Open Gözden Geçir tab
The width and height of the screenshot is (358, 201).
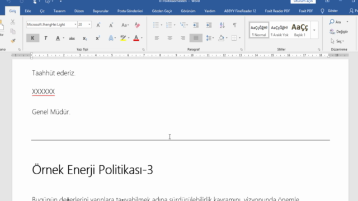click(162, 11)
